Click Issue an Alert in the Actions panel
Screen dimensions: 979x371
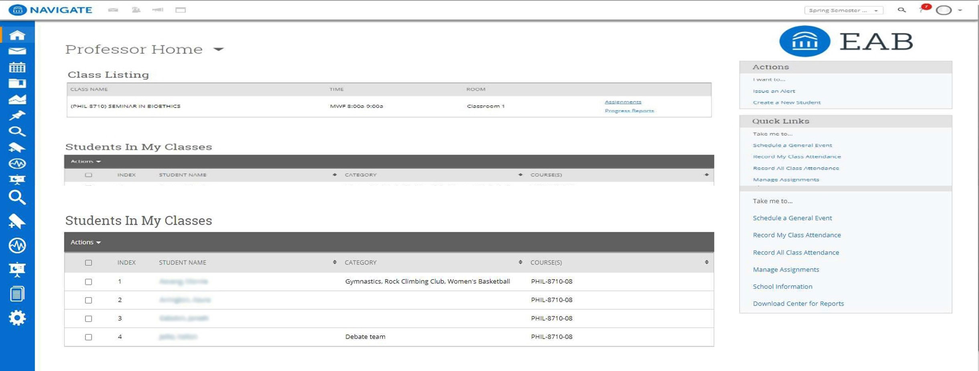[774, 91]
